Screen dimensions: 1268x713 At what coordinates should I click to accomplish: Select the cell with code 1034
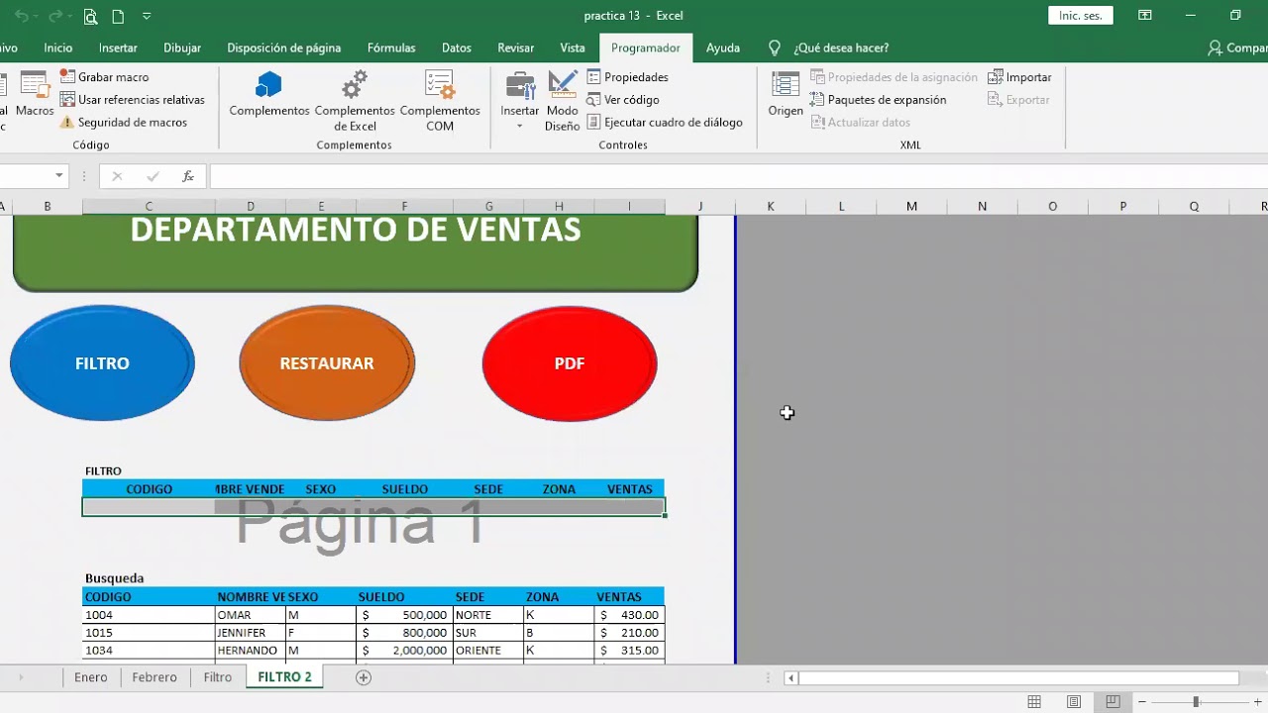click(x=149, y=651)
